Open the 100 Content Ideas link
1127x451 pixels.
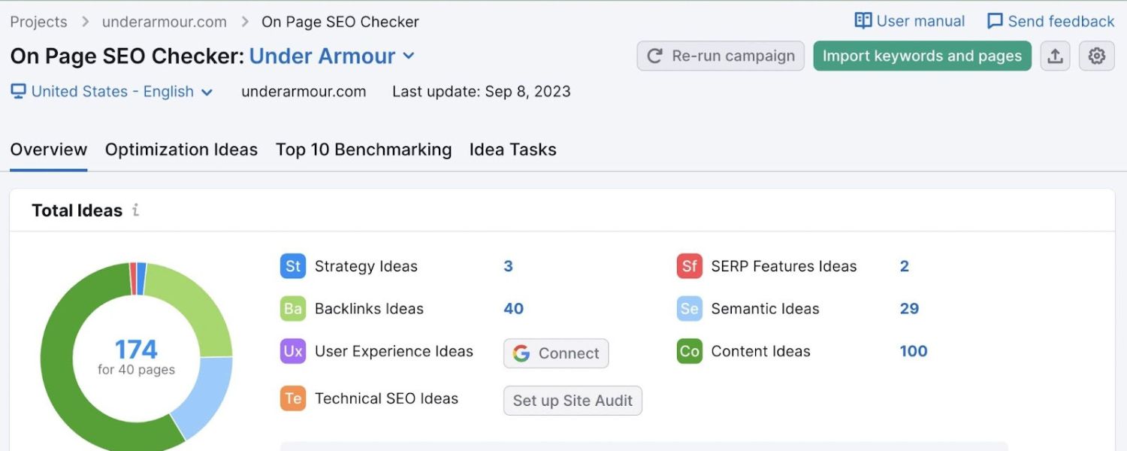tap(912, 352)
